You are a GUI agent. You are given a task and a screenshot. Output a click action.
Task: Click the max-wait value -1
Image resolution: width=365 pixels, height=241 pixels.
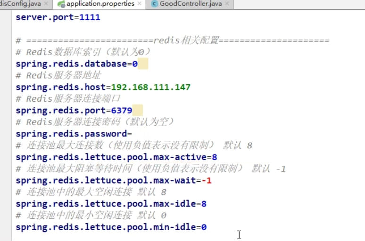point(206,180)
